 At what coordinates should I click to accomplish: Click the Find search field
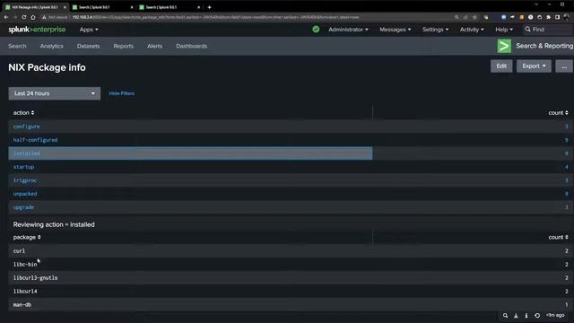(549, 30)
